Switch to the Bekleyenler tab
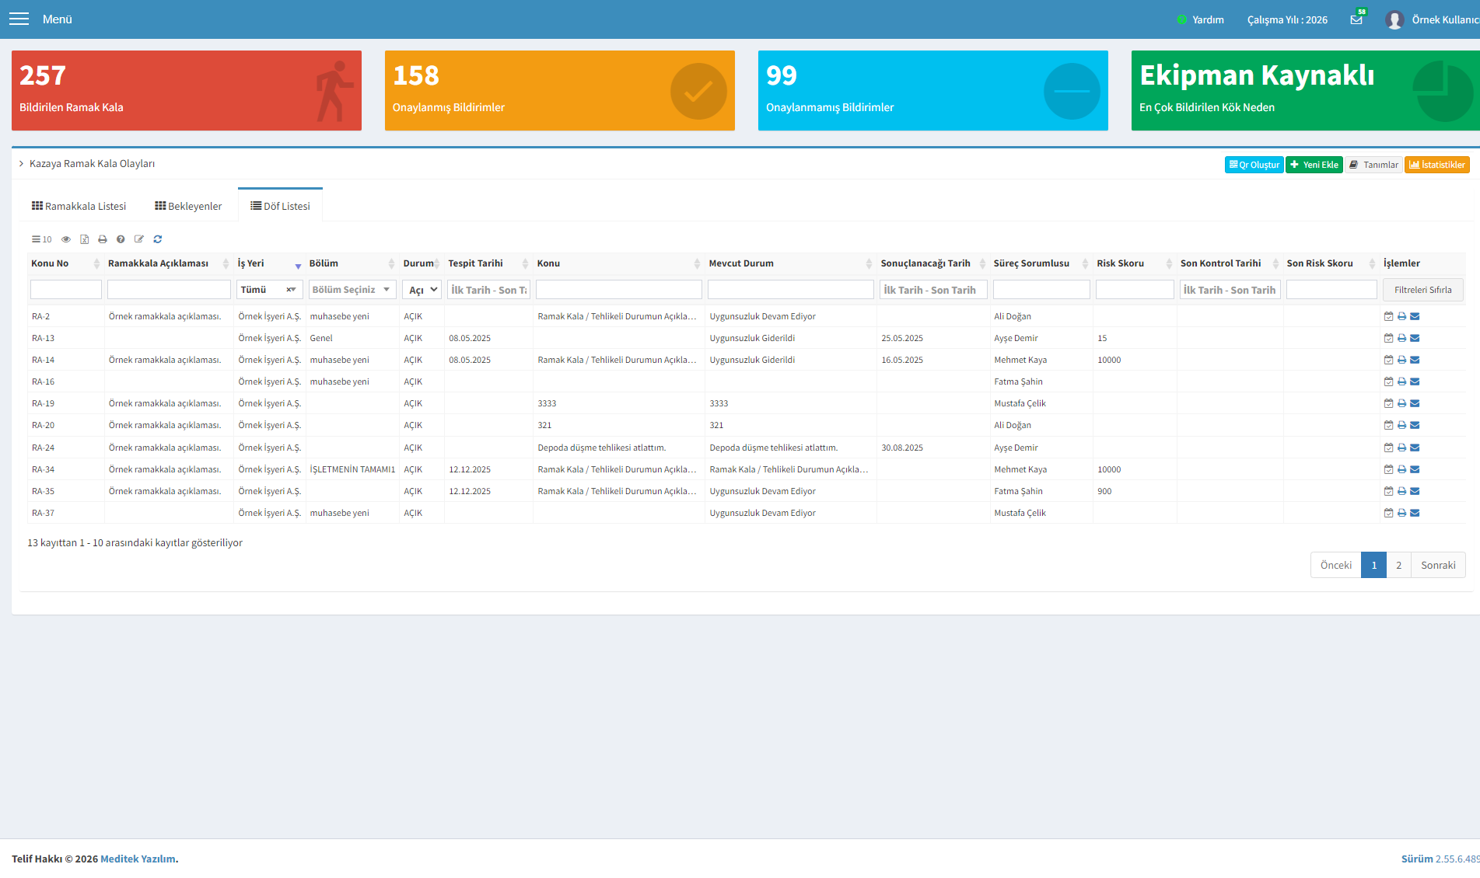1480x878 pixels. [x=188, y=206]
